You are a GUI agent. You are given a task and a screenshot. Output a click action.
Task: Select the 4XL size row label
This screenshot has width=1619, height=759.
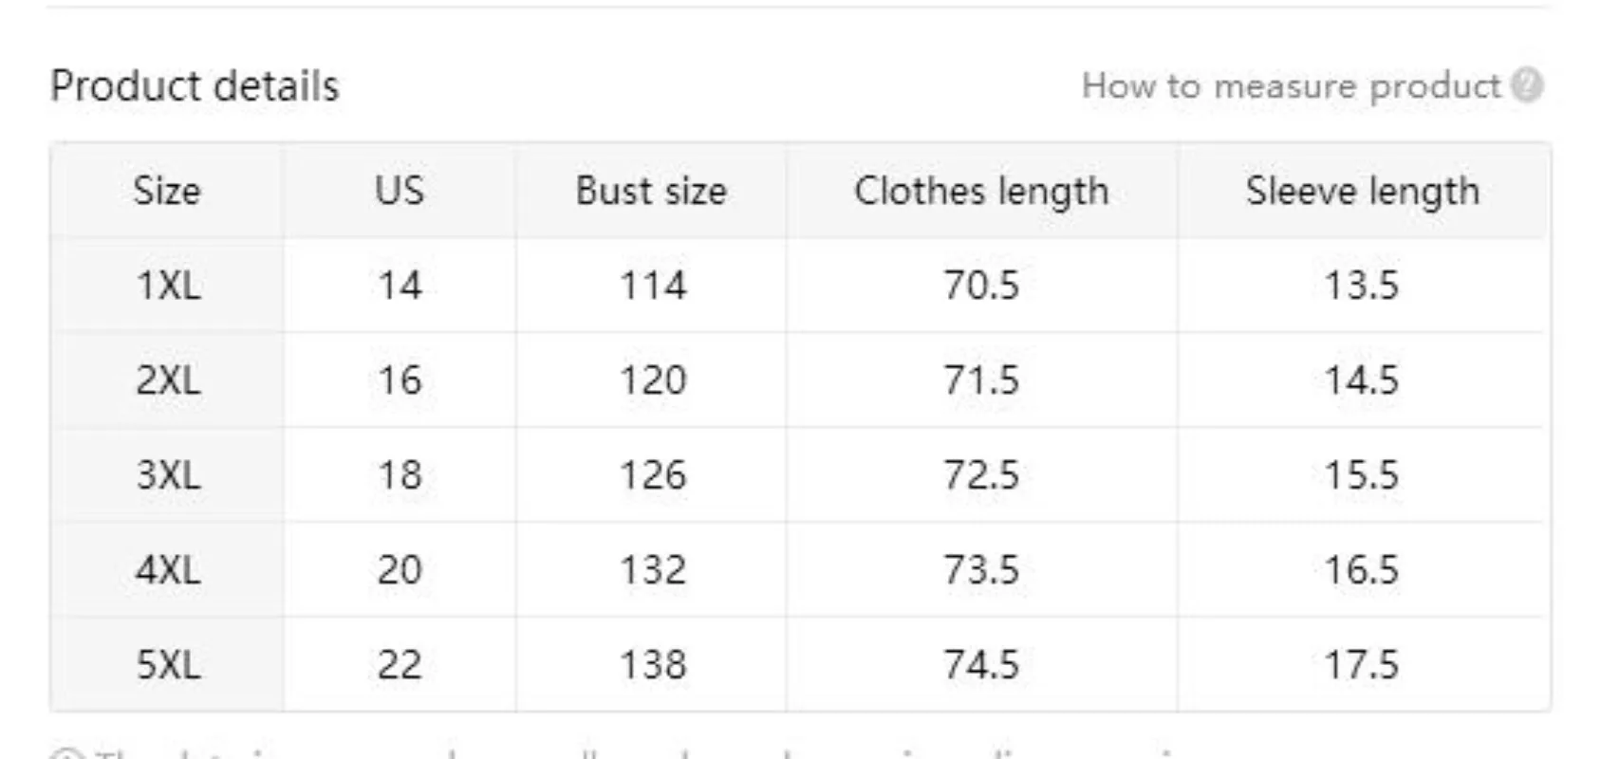(168, 569)
